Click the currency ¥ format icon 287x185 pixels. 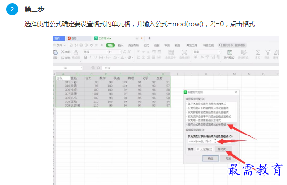pyautogui.click(x=196, y=57)
